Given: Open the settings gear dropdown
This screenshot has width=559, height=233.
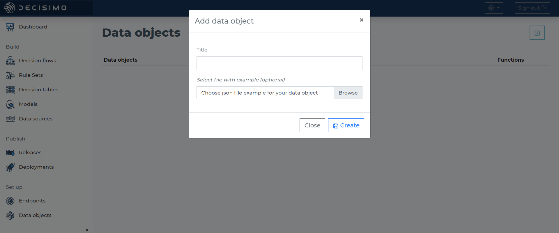Looking at the screenshot, I should coord(494,8).
